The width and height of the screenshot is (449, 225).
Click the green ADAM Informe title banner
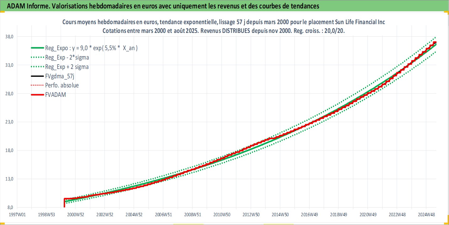tap(224, 5)
